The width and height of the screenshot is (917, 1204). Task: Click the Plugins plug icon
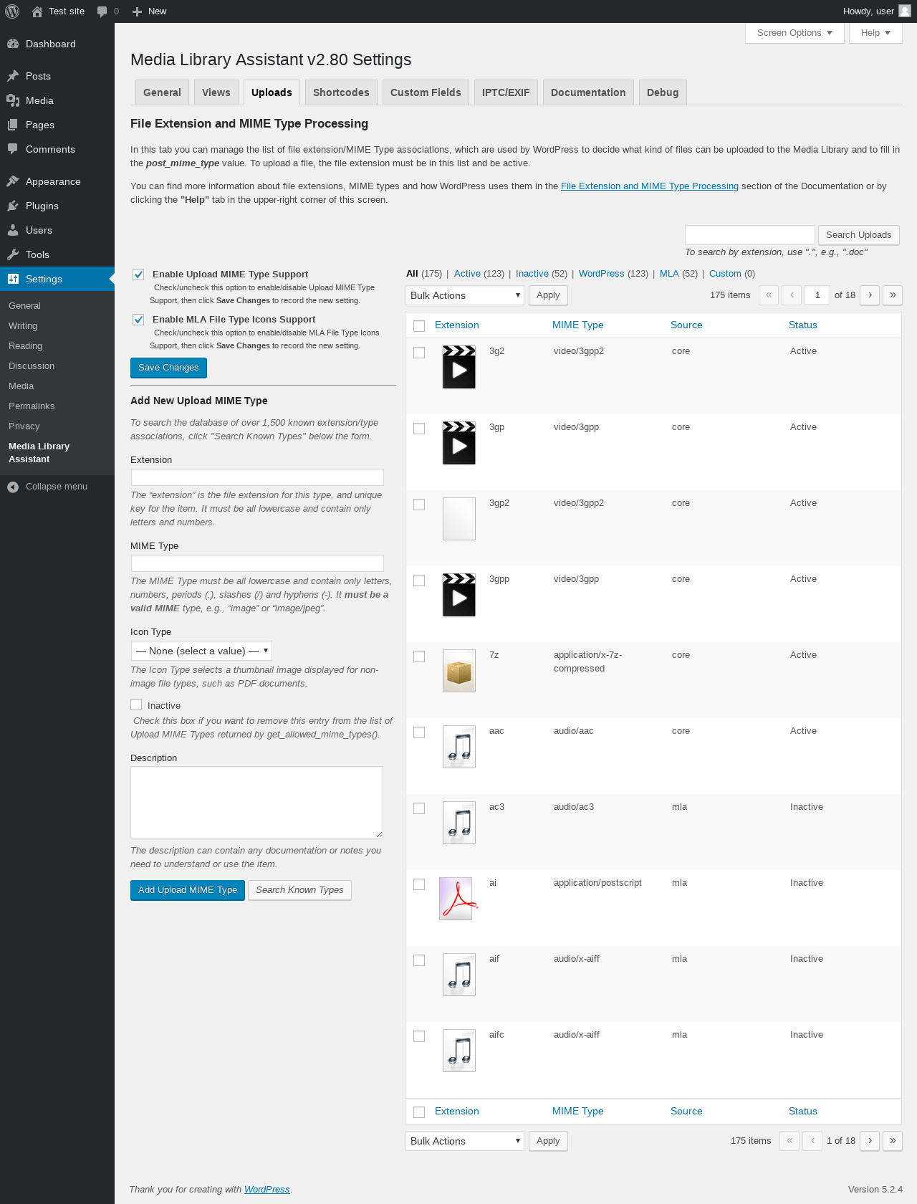(x=13, y=206)
